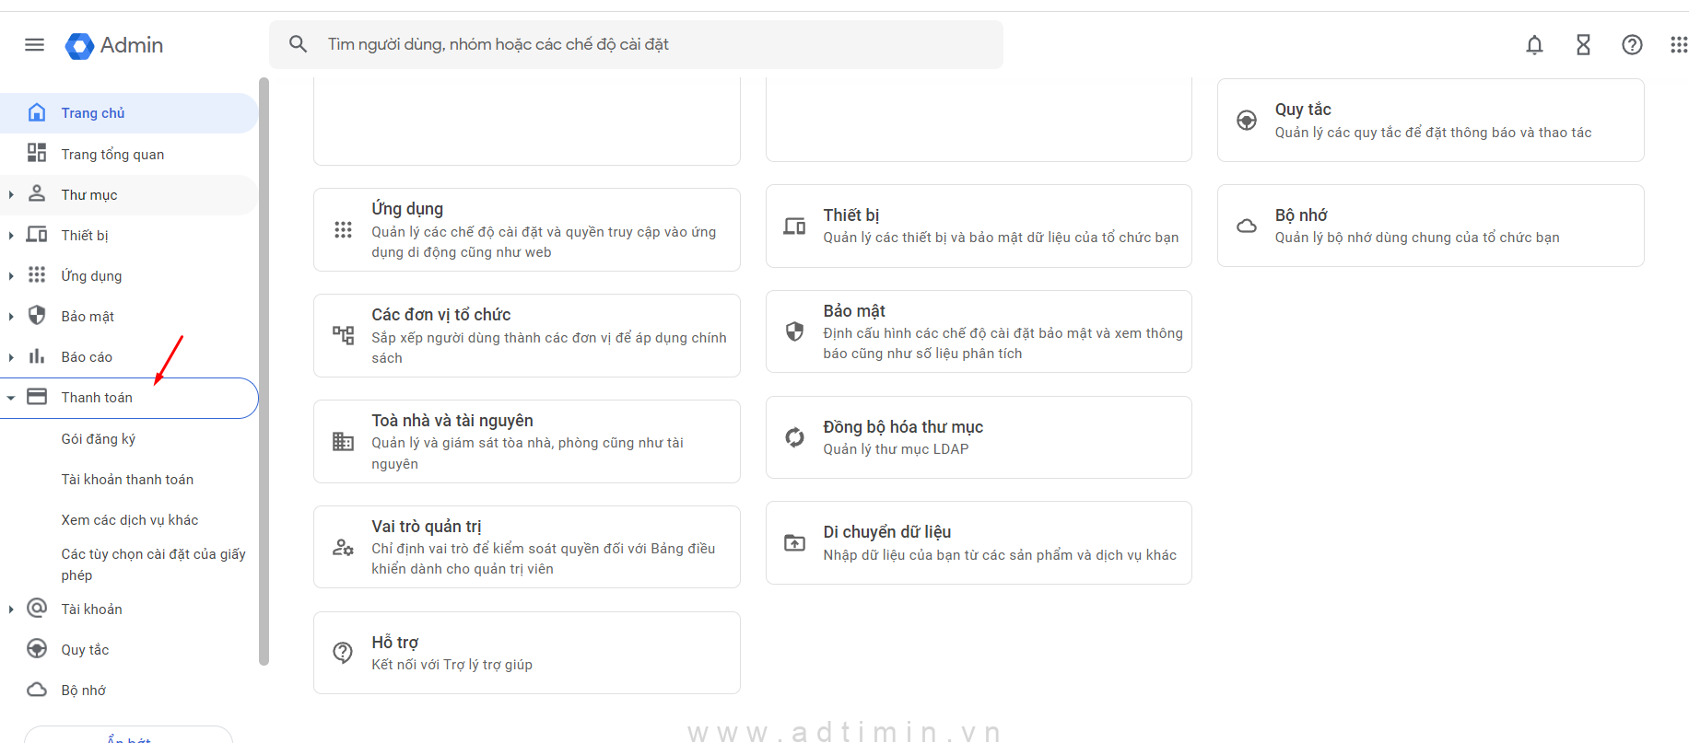The height and width of the screenshot is (743, 1689).
Task: Open Tài khoản thanh toán submenu item
Action: click(129, 479)
